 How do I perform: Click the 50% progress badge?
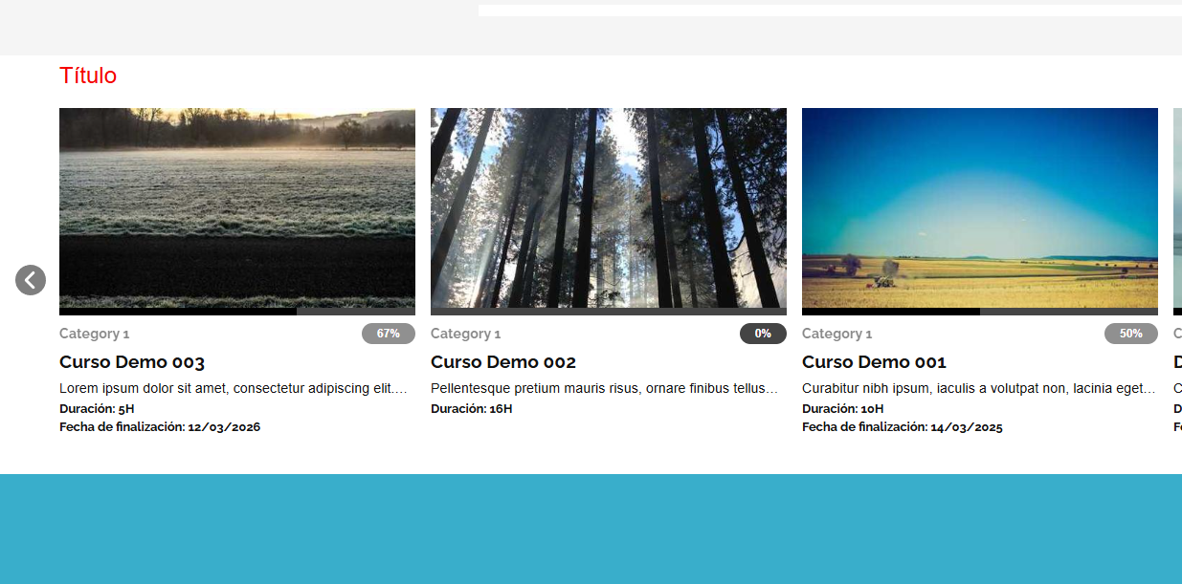[x=1131, y=334]
